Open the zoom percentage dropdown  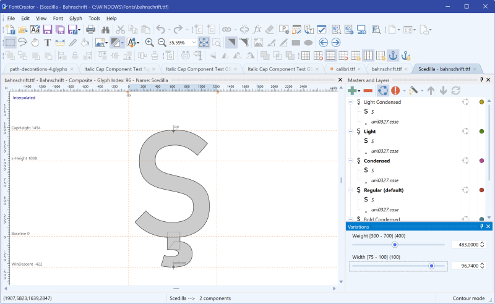tap(194, 42)
